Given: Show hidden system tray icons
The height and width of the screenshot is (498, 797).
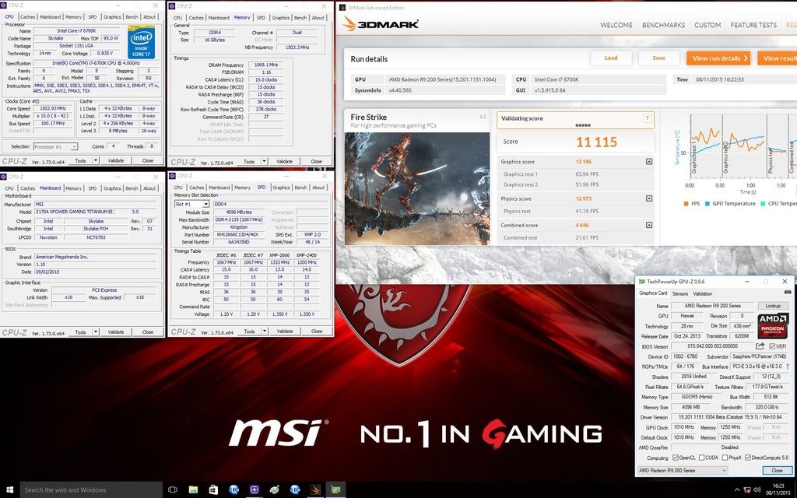Looking at the screenshot, I should point(736,490).
